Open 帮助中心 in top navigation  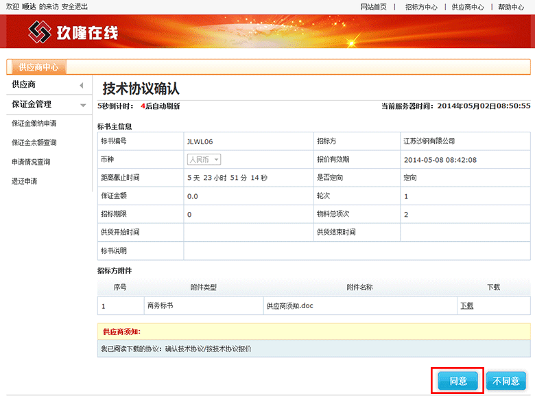click(x=511, y=7)
